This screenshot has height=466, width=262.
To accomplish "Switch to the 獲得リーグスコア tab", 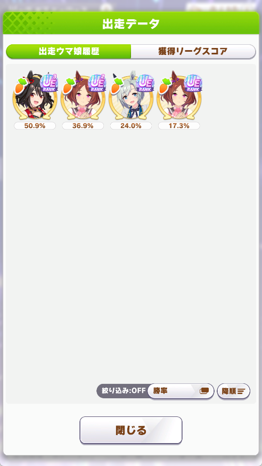I will (x=193, y=51).
